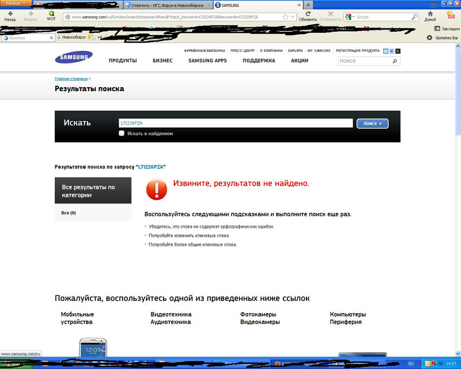Click Все результаты по категории header
461x369 pixels.
point(93,191)
